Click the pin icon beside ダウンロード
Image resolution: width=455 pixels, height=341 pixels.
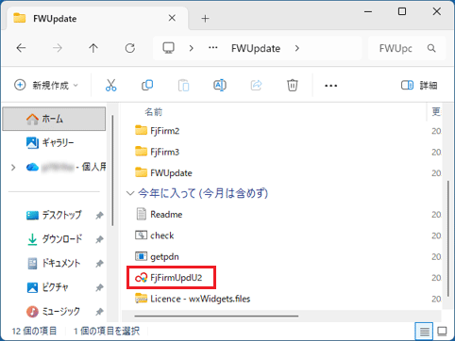[99, 239]
